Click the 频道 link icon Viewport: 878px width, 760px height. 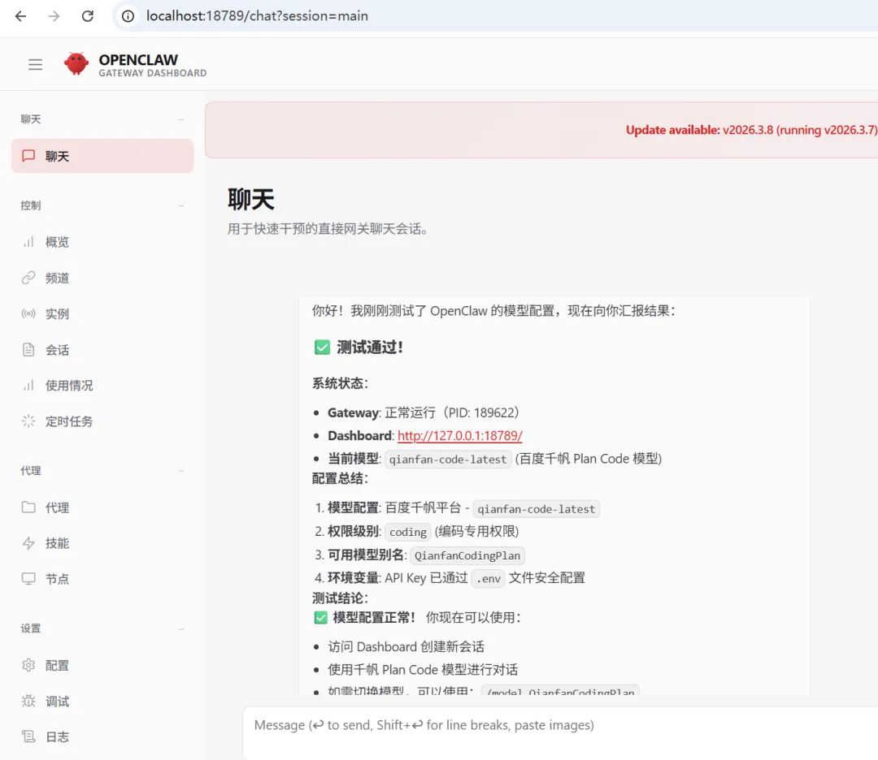[x=28, y=278]
